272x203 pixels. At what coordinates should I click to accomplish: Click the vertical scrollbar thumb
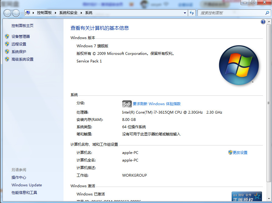tap(269, 103)
